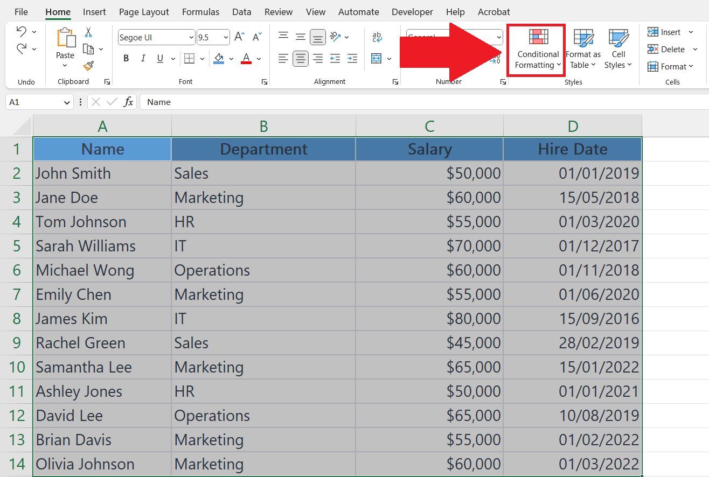Open the Page Layout tab
The height and width of the screenshot is (477, 709).
144,12
